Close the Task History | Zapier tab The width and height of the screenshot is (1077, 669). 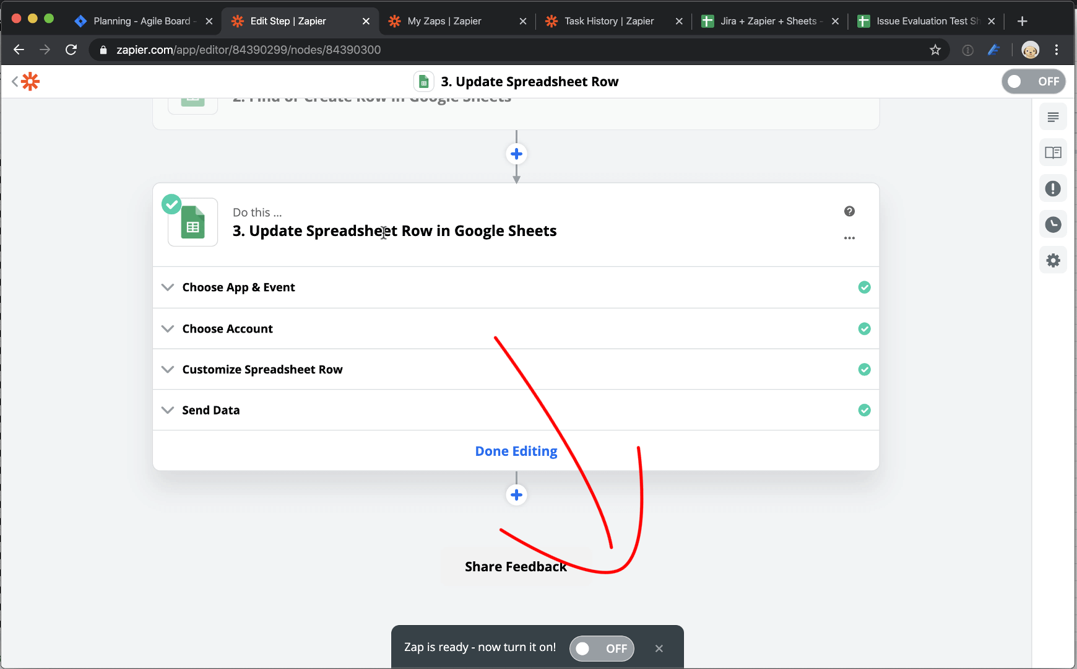pos(679,21)
